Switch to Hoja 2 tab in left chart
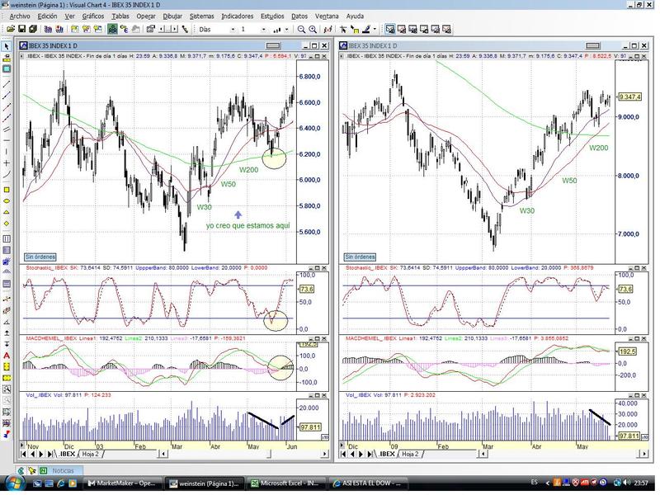Image resolution: width=660 pixels, height=495 pixels. pyautogui.click(x=91, y=454)
